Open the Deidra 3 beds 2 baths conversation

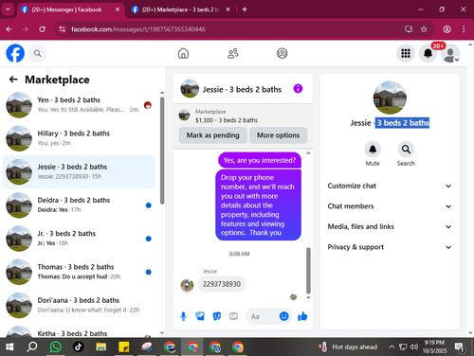[x=79, y=205]
